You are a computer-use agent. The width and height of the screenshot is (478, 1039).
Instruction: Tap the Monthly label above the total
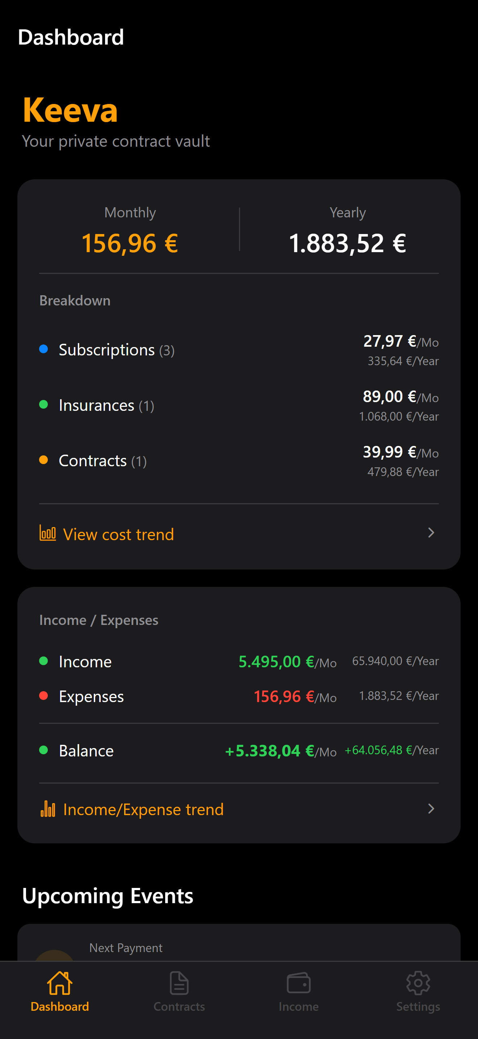(130, 213)
